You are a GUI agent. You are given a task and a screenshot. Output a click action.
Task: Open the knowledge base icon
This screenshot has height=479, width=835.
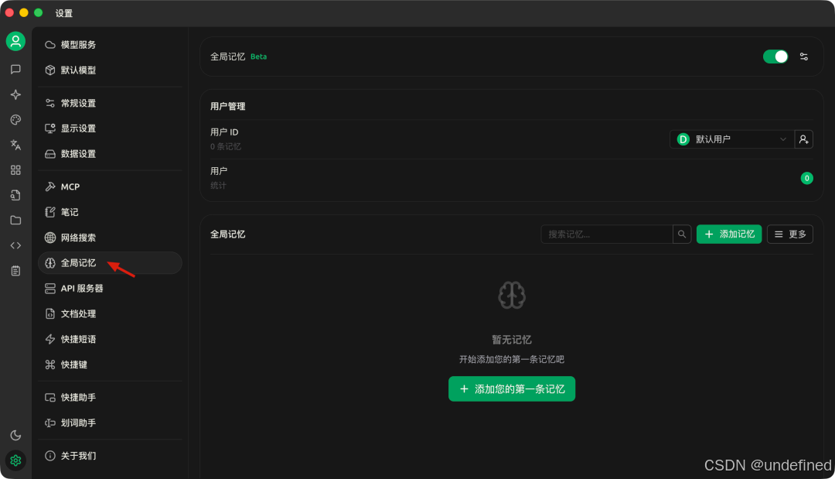[15, 194]
